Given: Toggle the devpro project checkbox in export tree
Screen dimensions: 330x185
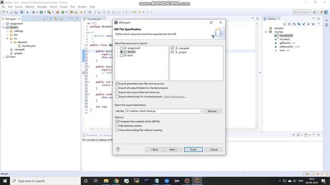Looking at the screenshot, I should click(x=121, y=52).
